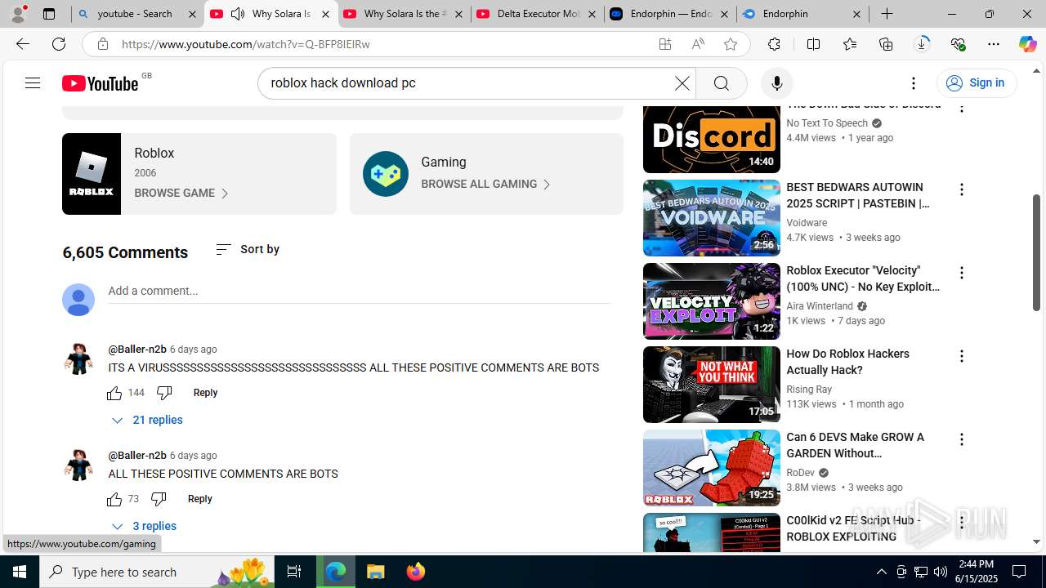Play the Velocity Exploit thumbnail video
The image size is (1046, 588).
coord(712,301)
